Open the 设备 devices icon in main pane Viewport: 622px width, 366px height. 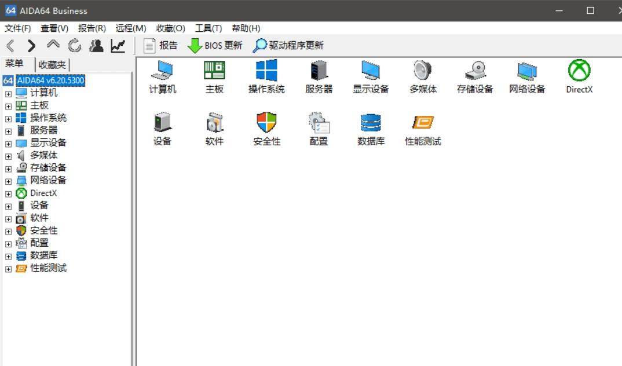[162, 129]
